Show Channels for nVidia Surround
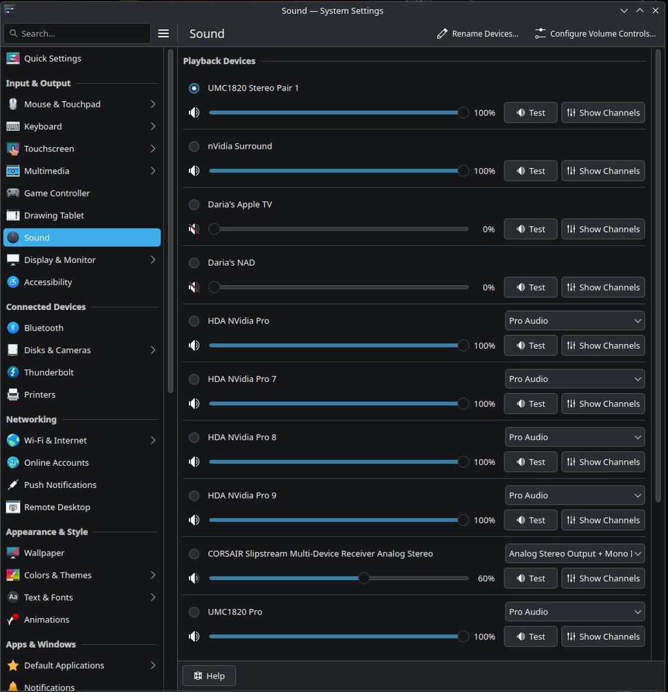This screenshot has width=668, height=692. pos(603,171)
